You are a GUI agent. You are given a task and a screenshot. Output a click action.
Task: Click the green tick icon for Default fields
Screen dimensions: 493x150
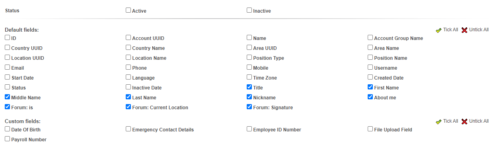click(x=438, y=30)
